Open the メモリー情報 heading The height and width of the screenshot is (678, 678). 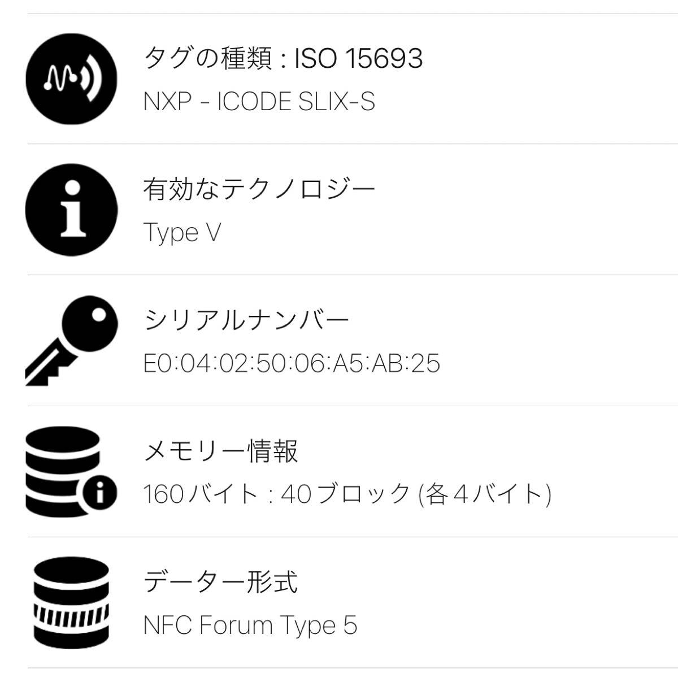pos(221,451)
